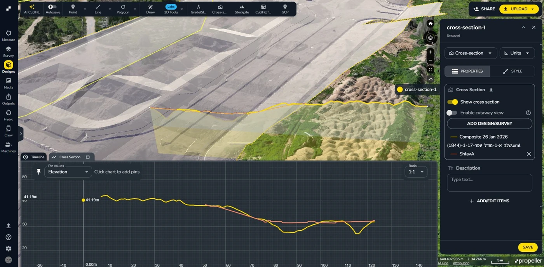Open the Hydro sidebar section
This screenshot has height=267, width=544.
coord(9,115)
